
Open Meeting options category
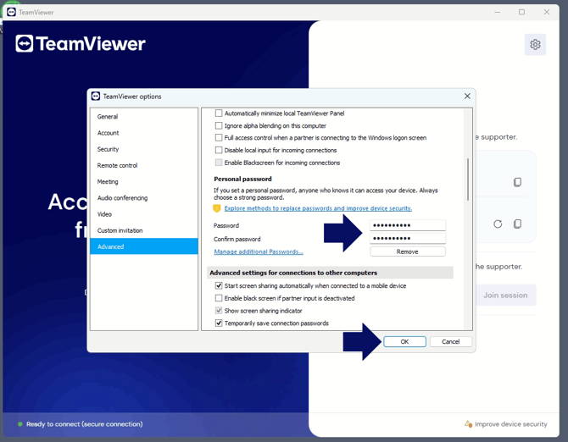tap(144, 181)
